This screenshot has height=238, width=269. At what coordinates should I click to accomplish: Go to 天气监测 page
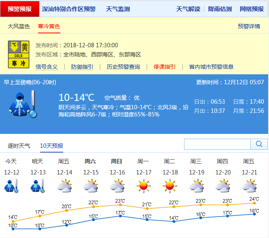click(118, 9)
